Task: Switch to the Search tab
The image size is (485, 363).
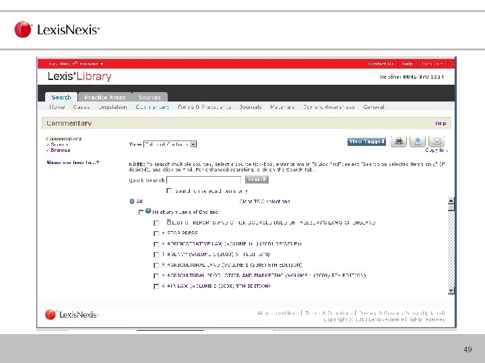Action: tap(61, 97)
